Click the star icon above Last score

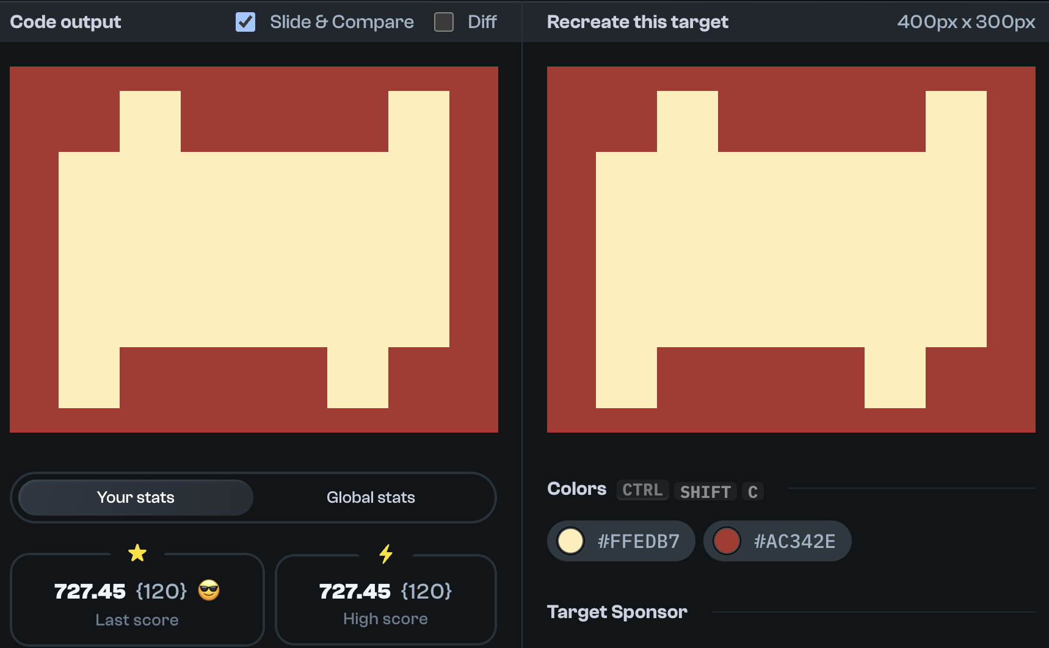click(x=137, y=553)
